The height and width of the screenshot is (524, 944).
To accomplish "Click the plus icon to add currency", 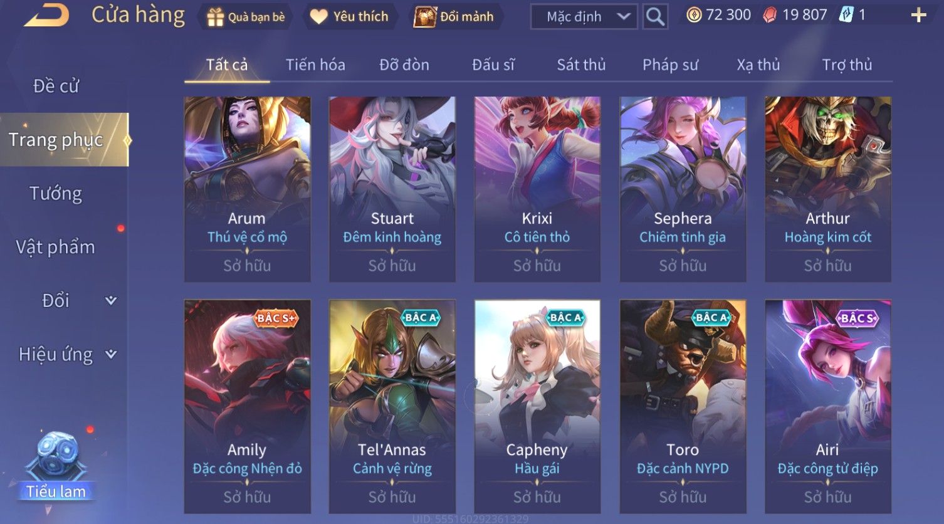I will 918,16.
